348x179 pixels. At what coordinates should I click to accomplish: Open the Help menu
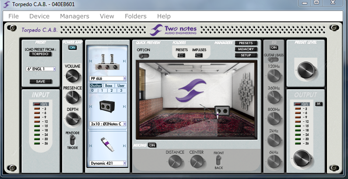pyautogui.click(x=164, y=17)
